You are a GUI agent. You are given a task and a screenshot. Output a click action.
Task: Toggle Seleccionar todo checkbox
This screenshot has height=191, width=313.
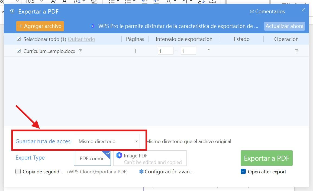(19, 39)
